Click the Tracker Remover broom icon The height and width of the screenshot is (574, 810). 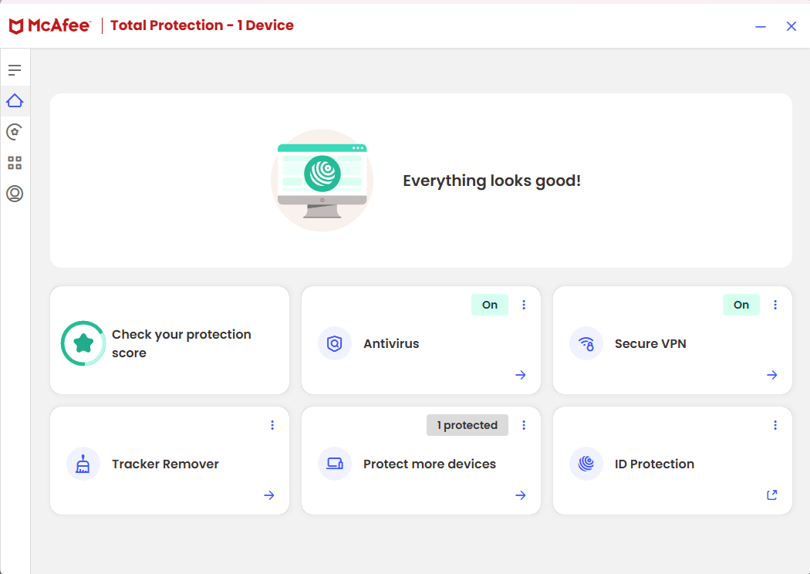[83, 464]
